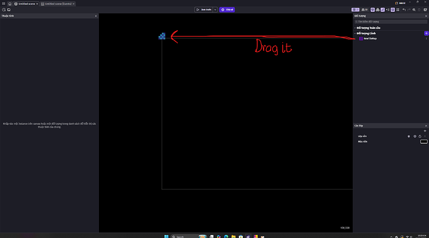The image size is (429, 238).
Task: Open the project manager icon beside the debugger icon
Action: click(9, 10)
